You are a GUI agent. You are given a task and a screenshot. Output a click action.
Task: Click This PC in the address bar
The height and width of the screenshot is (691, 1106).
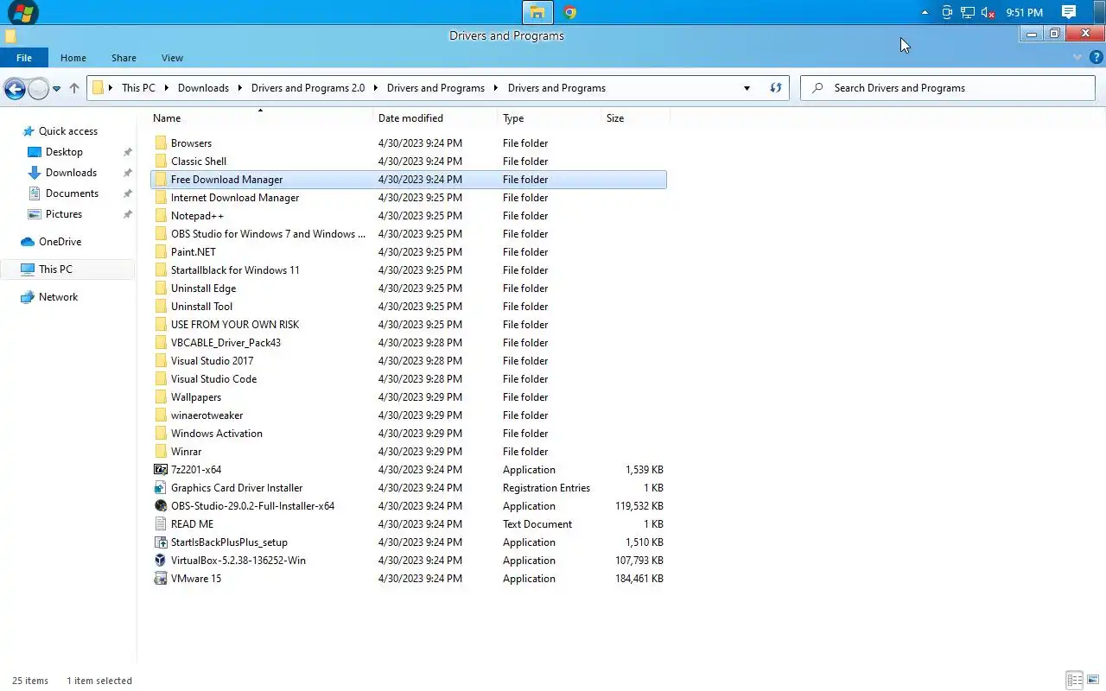coord(138,88)
